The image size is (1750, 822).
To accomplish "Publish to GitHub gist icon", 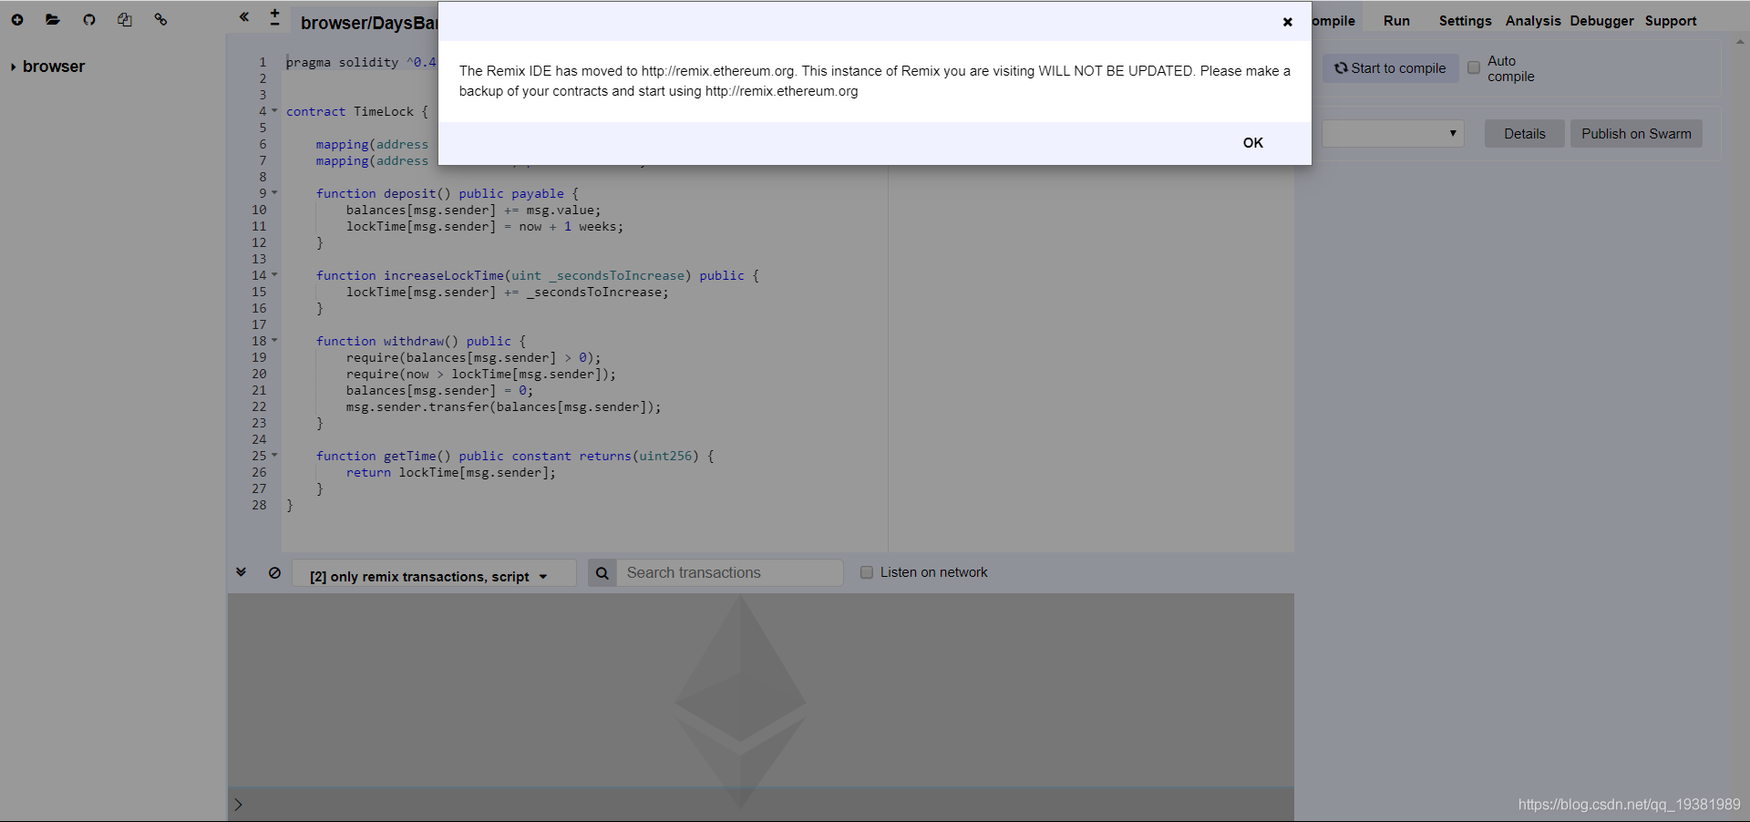I will [89, 19].
